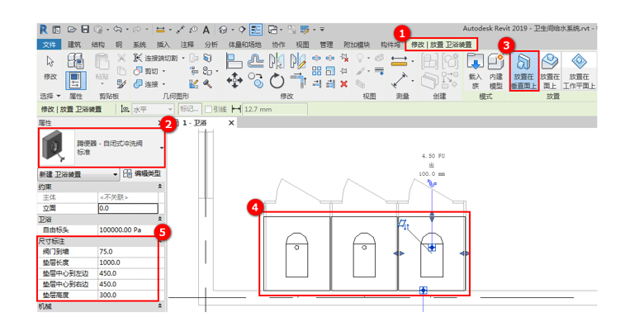Screen dimensions: 625x336
Task: Select Place on Work Plane (放置在工作平面上)
Action: 579,71
